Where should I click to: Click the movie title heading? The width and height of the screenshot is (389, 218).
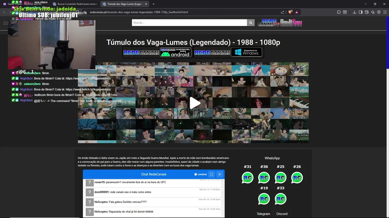pyautogui.click(x=193, y=42)
